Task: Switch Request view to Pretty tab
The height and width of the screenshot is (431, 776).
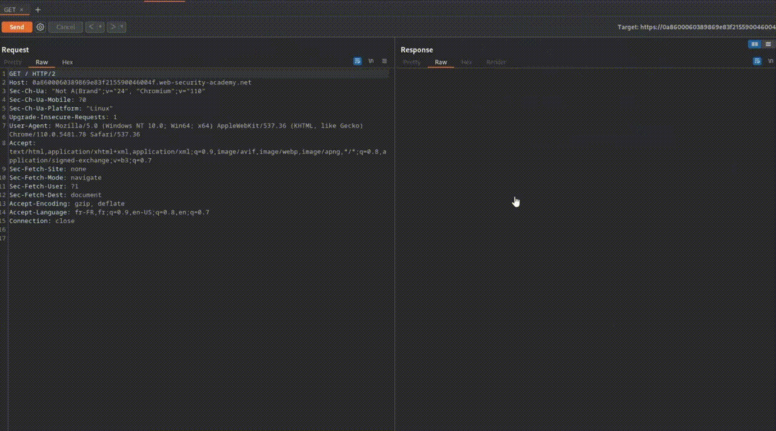Action: pyautogui.click(x=13, y=62)
